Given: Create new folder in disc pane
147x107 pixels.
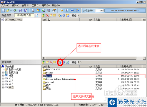Looking at the screenshot, I should pos(51,16).
